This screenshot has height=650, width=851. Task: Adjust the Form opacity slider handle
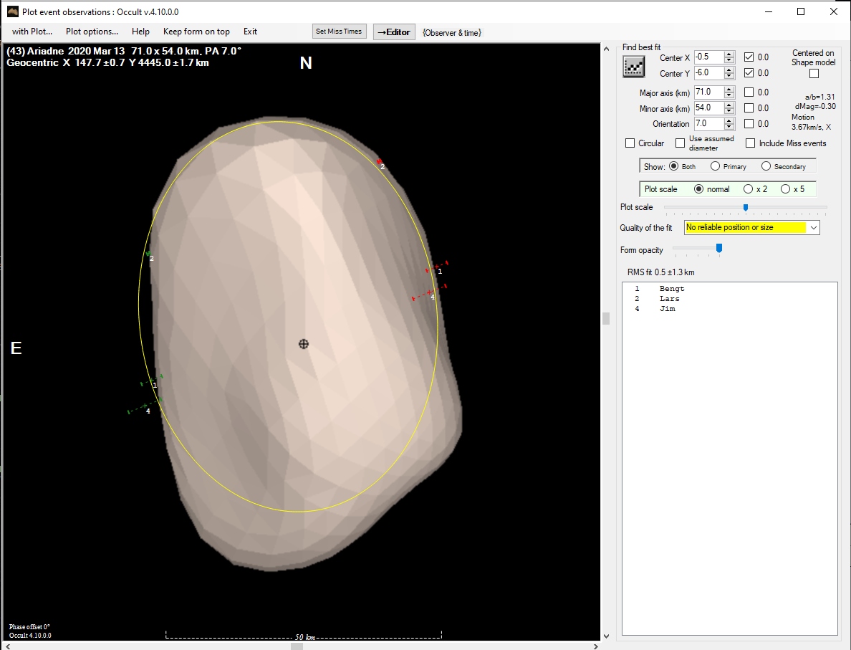pyautogui.click(x=719, y=248)
